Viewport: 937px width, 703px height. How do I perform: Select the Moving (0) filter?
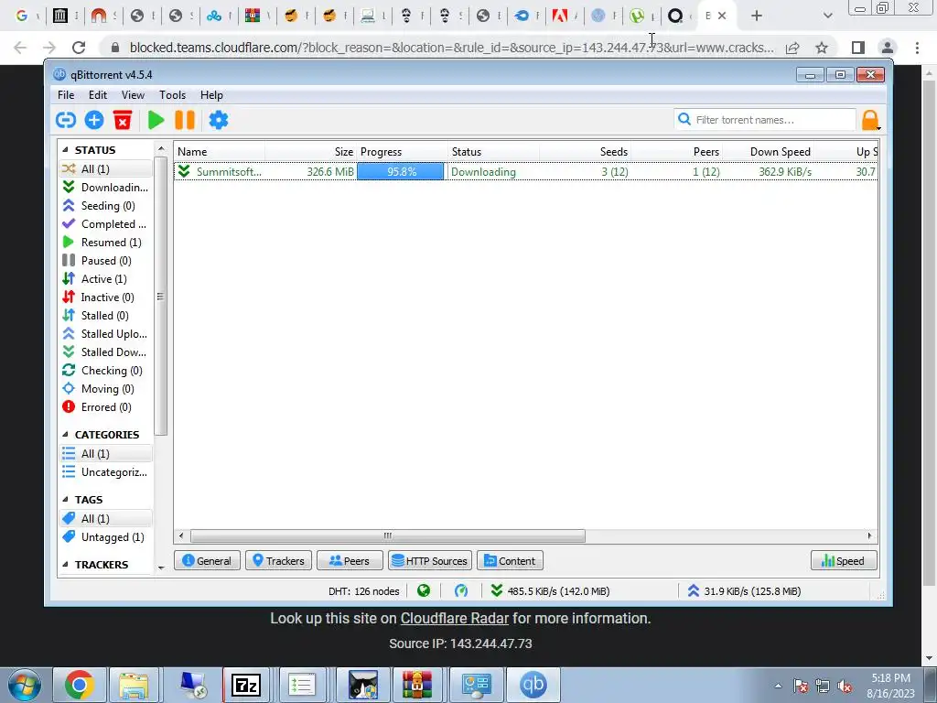106,388
